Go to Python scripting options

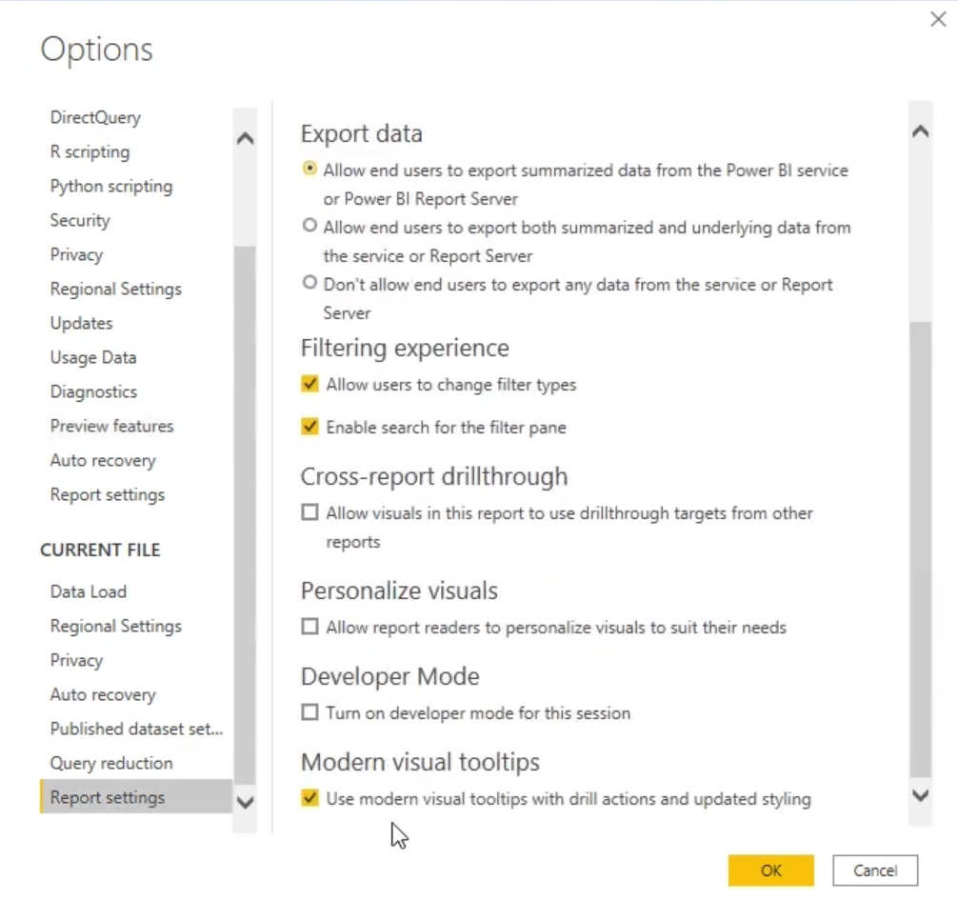tap(110, 186)
